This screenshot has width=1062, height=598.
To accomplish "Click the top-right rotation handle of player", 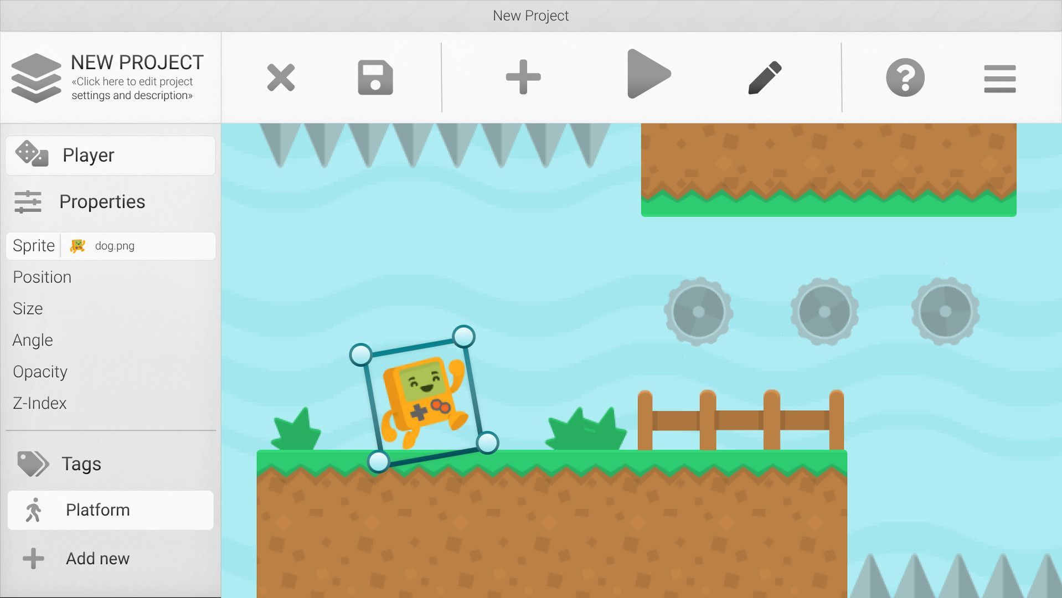I will (x=463, y=336).
